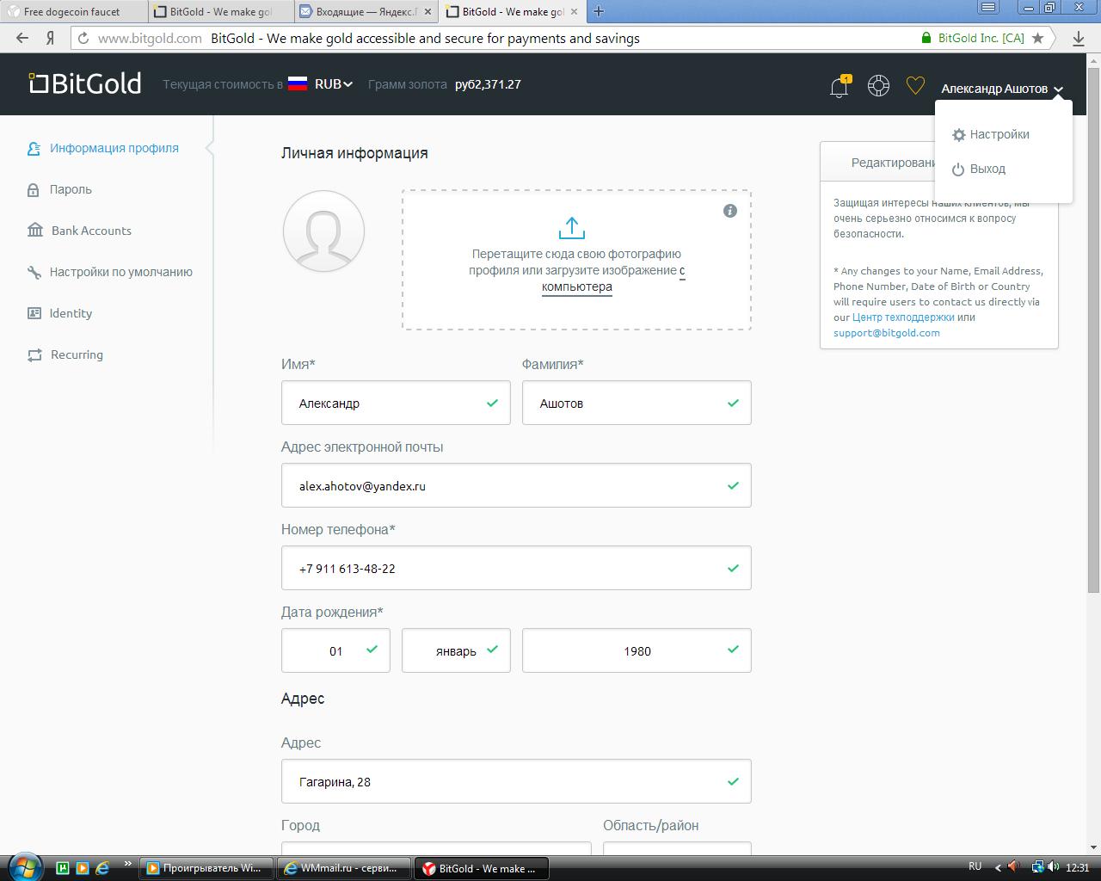Image resolution: width=1101 pixels, height=881 pixels.
Task: Switch to the Free dogecoin faucet tab
Action: coord(73,12)
